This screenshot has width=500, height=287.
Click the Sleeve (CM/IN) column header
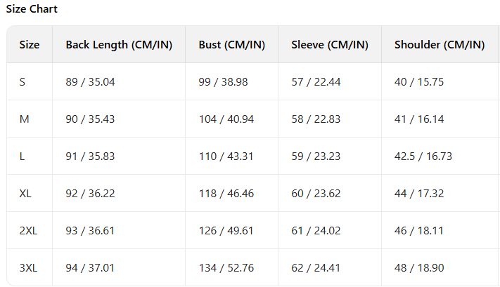330,44
